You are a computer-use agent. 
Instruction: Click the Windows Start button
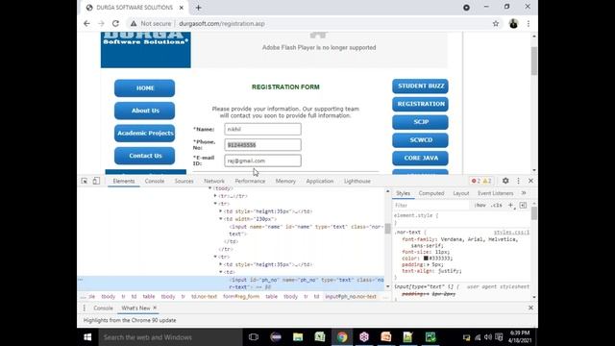(87, 337)
